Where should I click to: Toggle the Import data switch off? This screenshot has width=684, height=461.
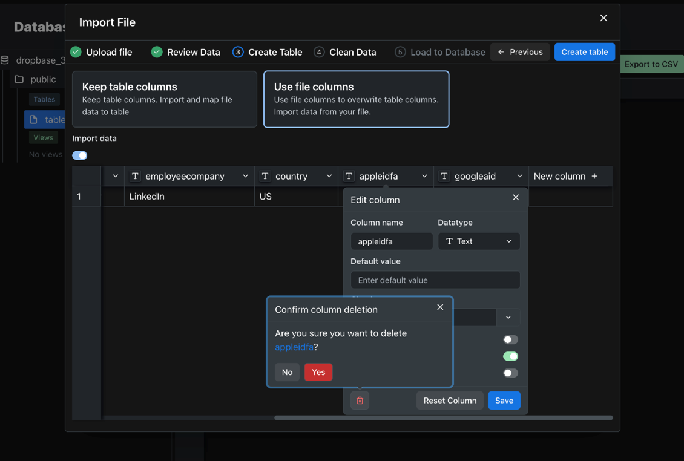click(80, 155)
